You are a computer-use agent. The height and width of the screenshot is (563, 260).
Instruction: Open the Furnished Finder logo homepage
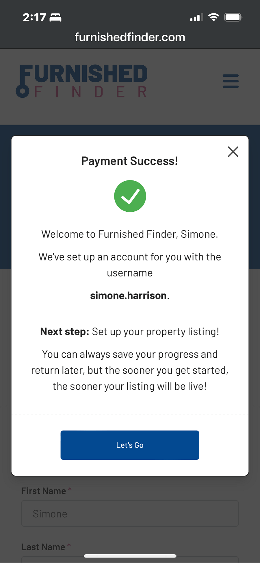point(81,81)
